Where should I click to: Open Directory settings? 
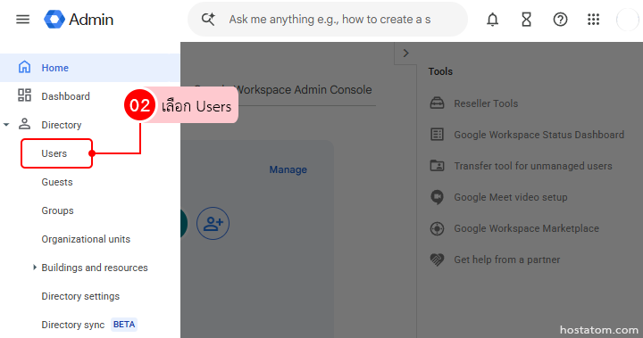pos(80,296)
